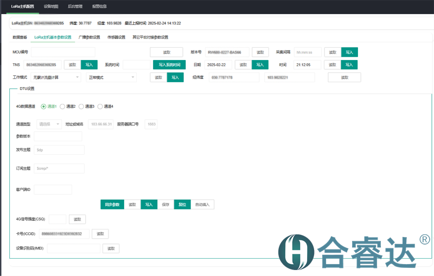Switch the 4G data channel to 通道4

[100, 107]
